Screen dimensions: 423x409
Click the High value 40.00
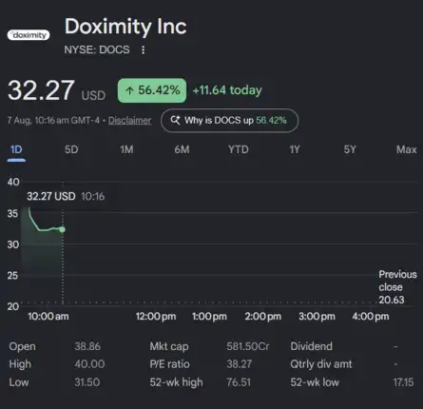(x=89, y=364)
